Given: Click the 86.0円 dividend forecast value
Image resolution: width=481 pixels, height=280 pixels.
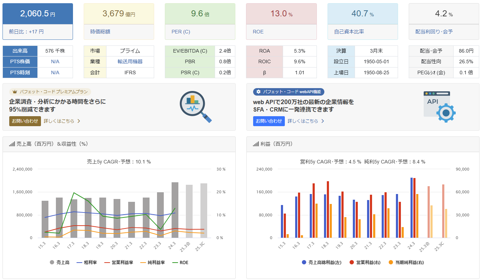Looking at the screenshot, I should click(466, 51).
